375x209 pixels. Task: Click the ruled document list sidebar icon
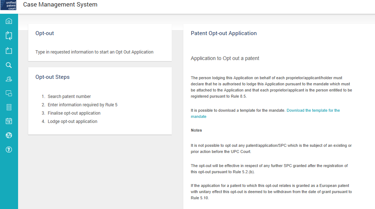(x=9, y=107)
